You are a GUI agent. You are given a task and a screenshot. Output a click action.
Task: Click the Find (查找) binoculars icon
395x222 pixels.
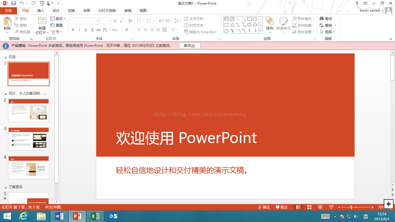click(x=322, y=18)
